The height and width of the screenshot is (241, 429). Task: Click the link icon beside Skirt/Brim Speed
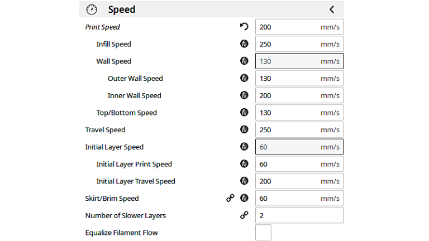[230, 199]
